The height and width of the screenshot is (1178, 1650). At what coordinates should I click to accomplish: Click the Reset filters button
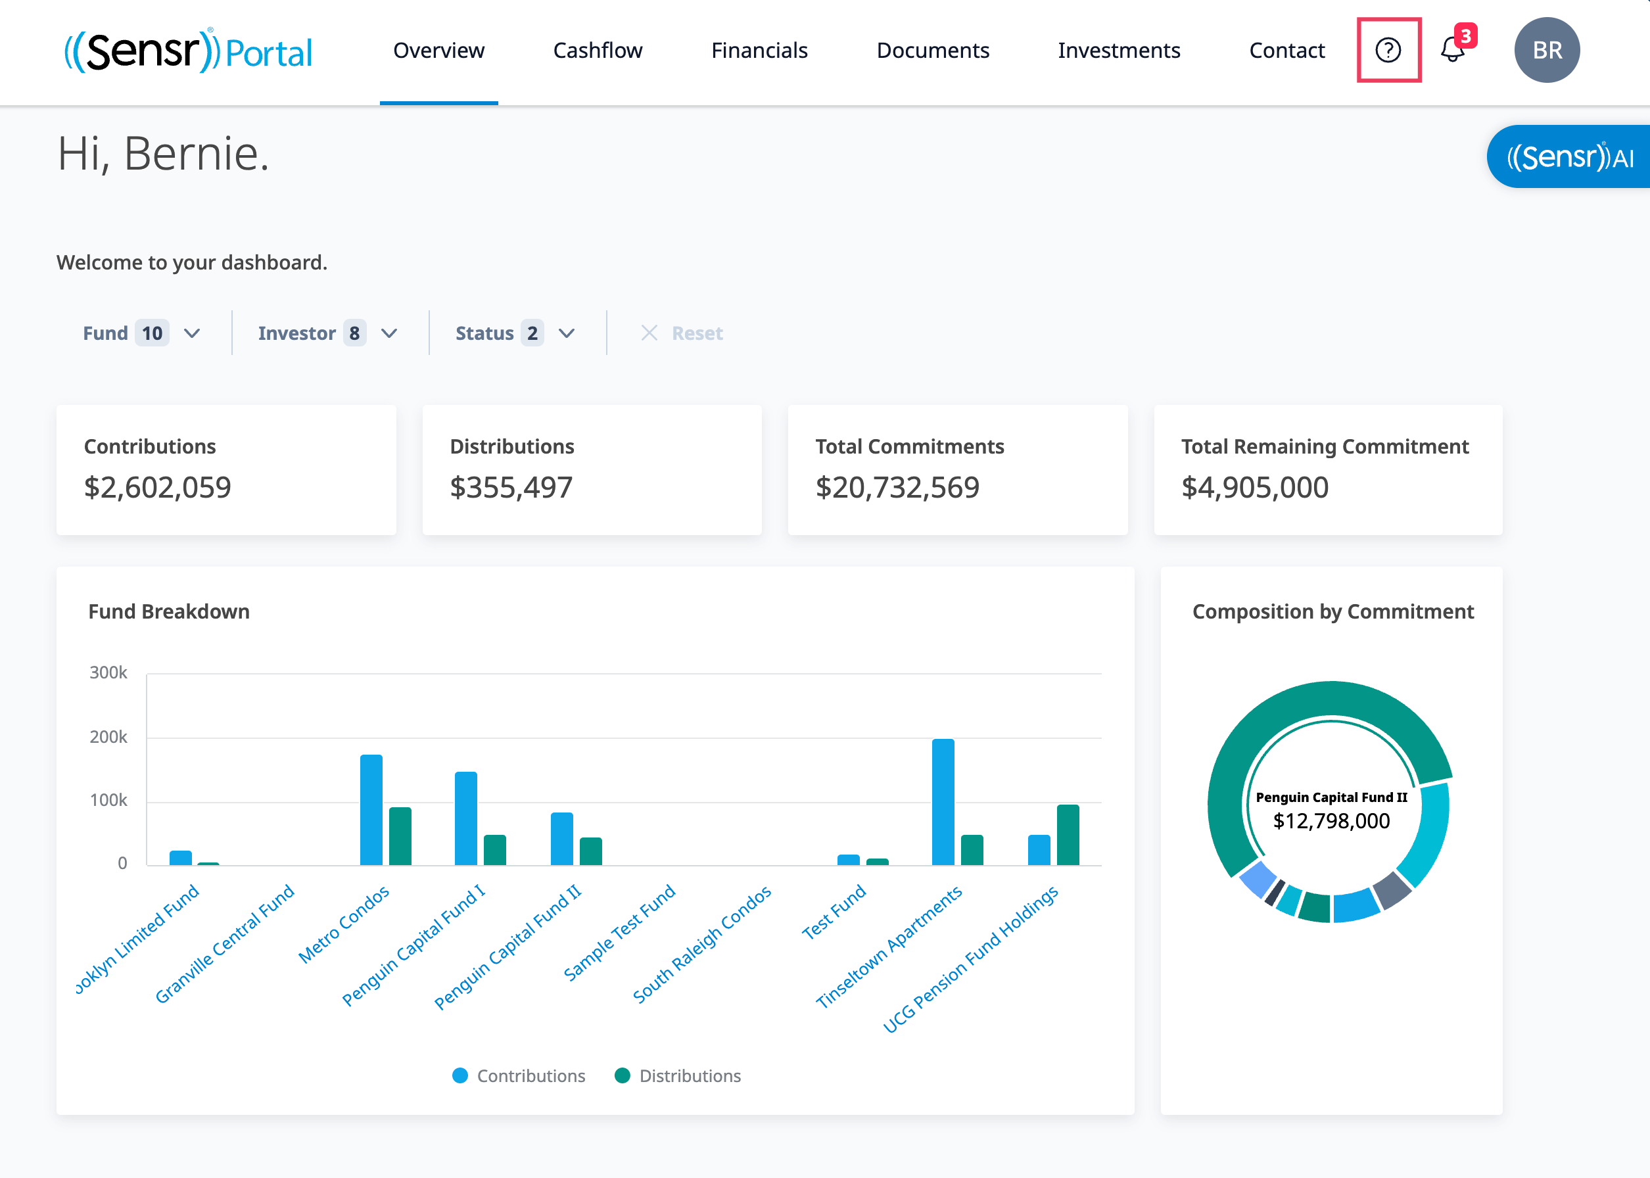682,333
